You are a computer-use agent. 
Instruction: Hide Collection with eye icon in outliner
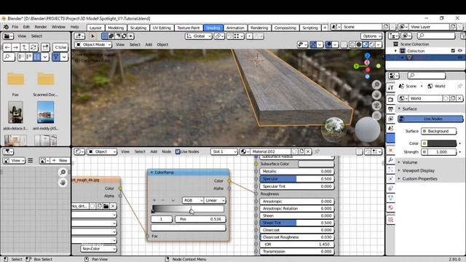[459, 51]
